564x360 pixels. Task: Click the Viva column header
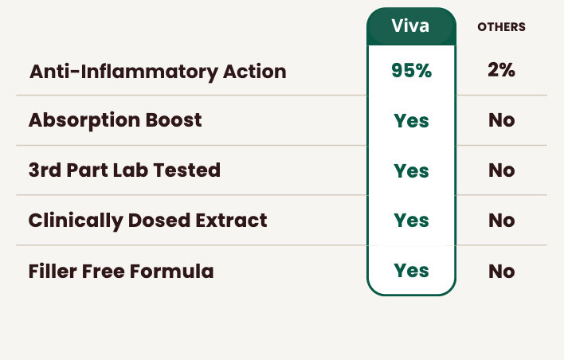tap(410, 26)
